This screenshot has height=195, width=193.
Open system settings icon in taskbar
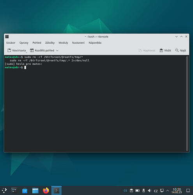[14, 191]
